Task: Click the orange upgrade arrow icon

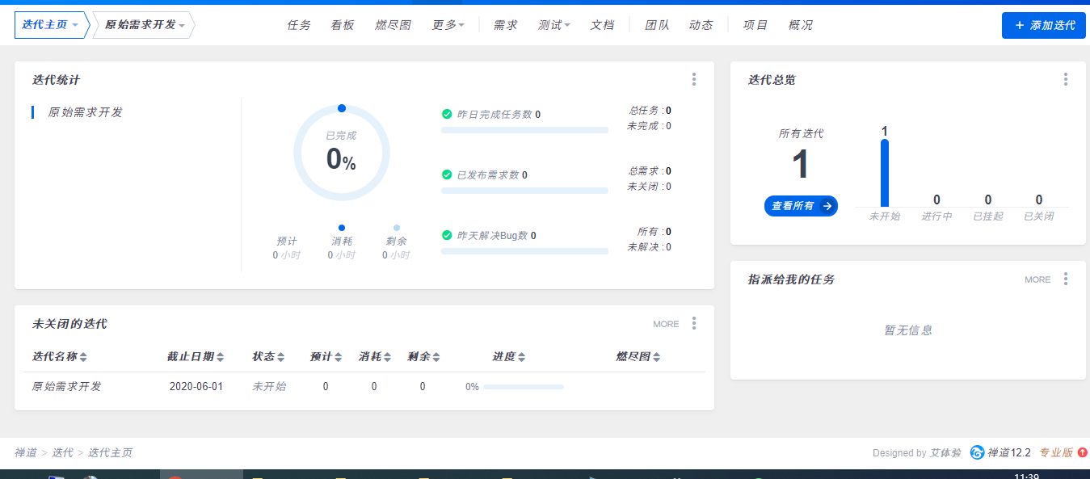Action: (x=1082, y=452)
